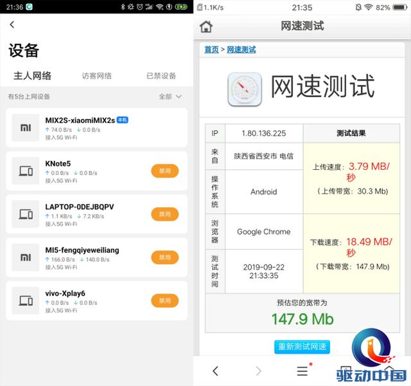
Task: Tap the 重新测试网速 button
Action: (x=302, y=347)
